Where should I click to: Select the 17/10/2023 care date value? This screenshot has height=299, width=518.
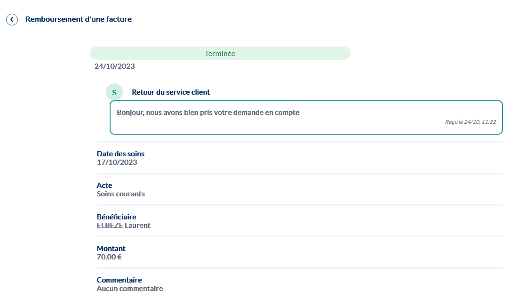pyautogui.click(x=117, y=162)
